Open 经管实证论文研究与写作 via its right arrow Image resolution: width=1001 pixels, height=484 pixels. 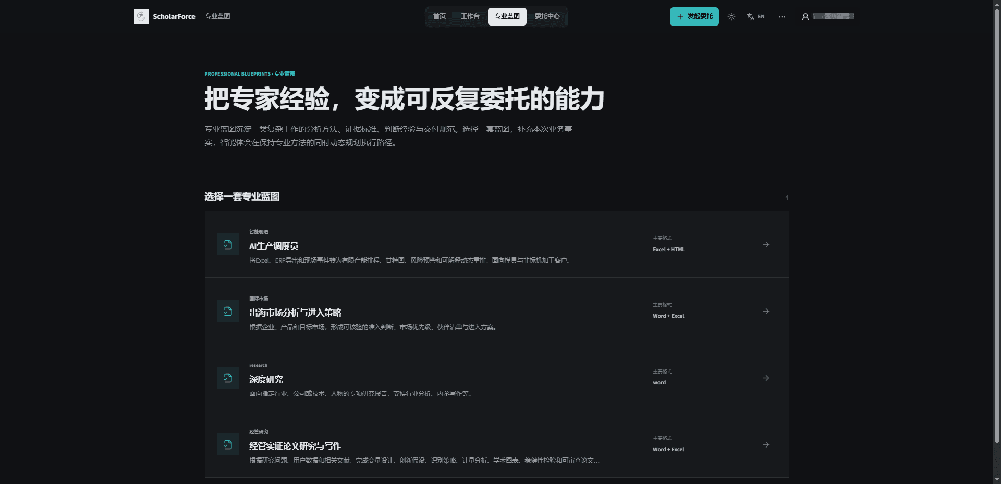766,444
